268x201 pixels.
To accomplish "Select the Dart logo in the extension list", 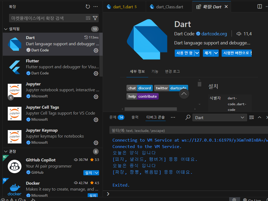I will (14, 44).
